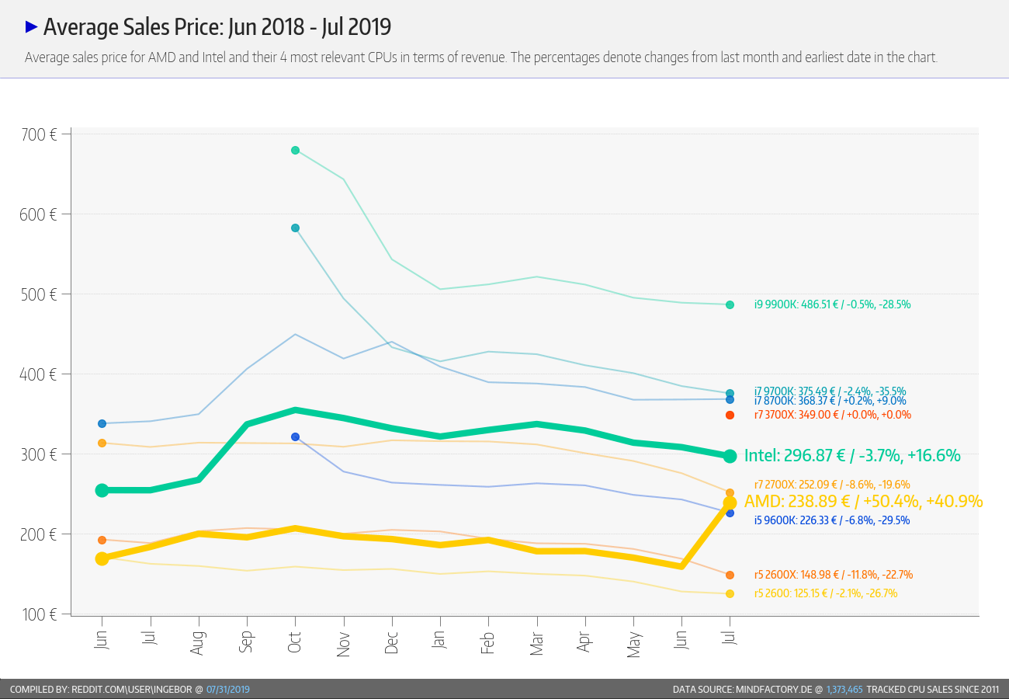Click the r5 2600X price label
Image resolution: width=1009 pixels, height=699 pixels.
[x=833, y=575]
